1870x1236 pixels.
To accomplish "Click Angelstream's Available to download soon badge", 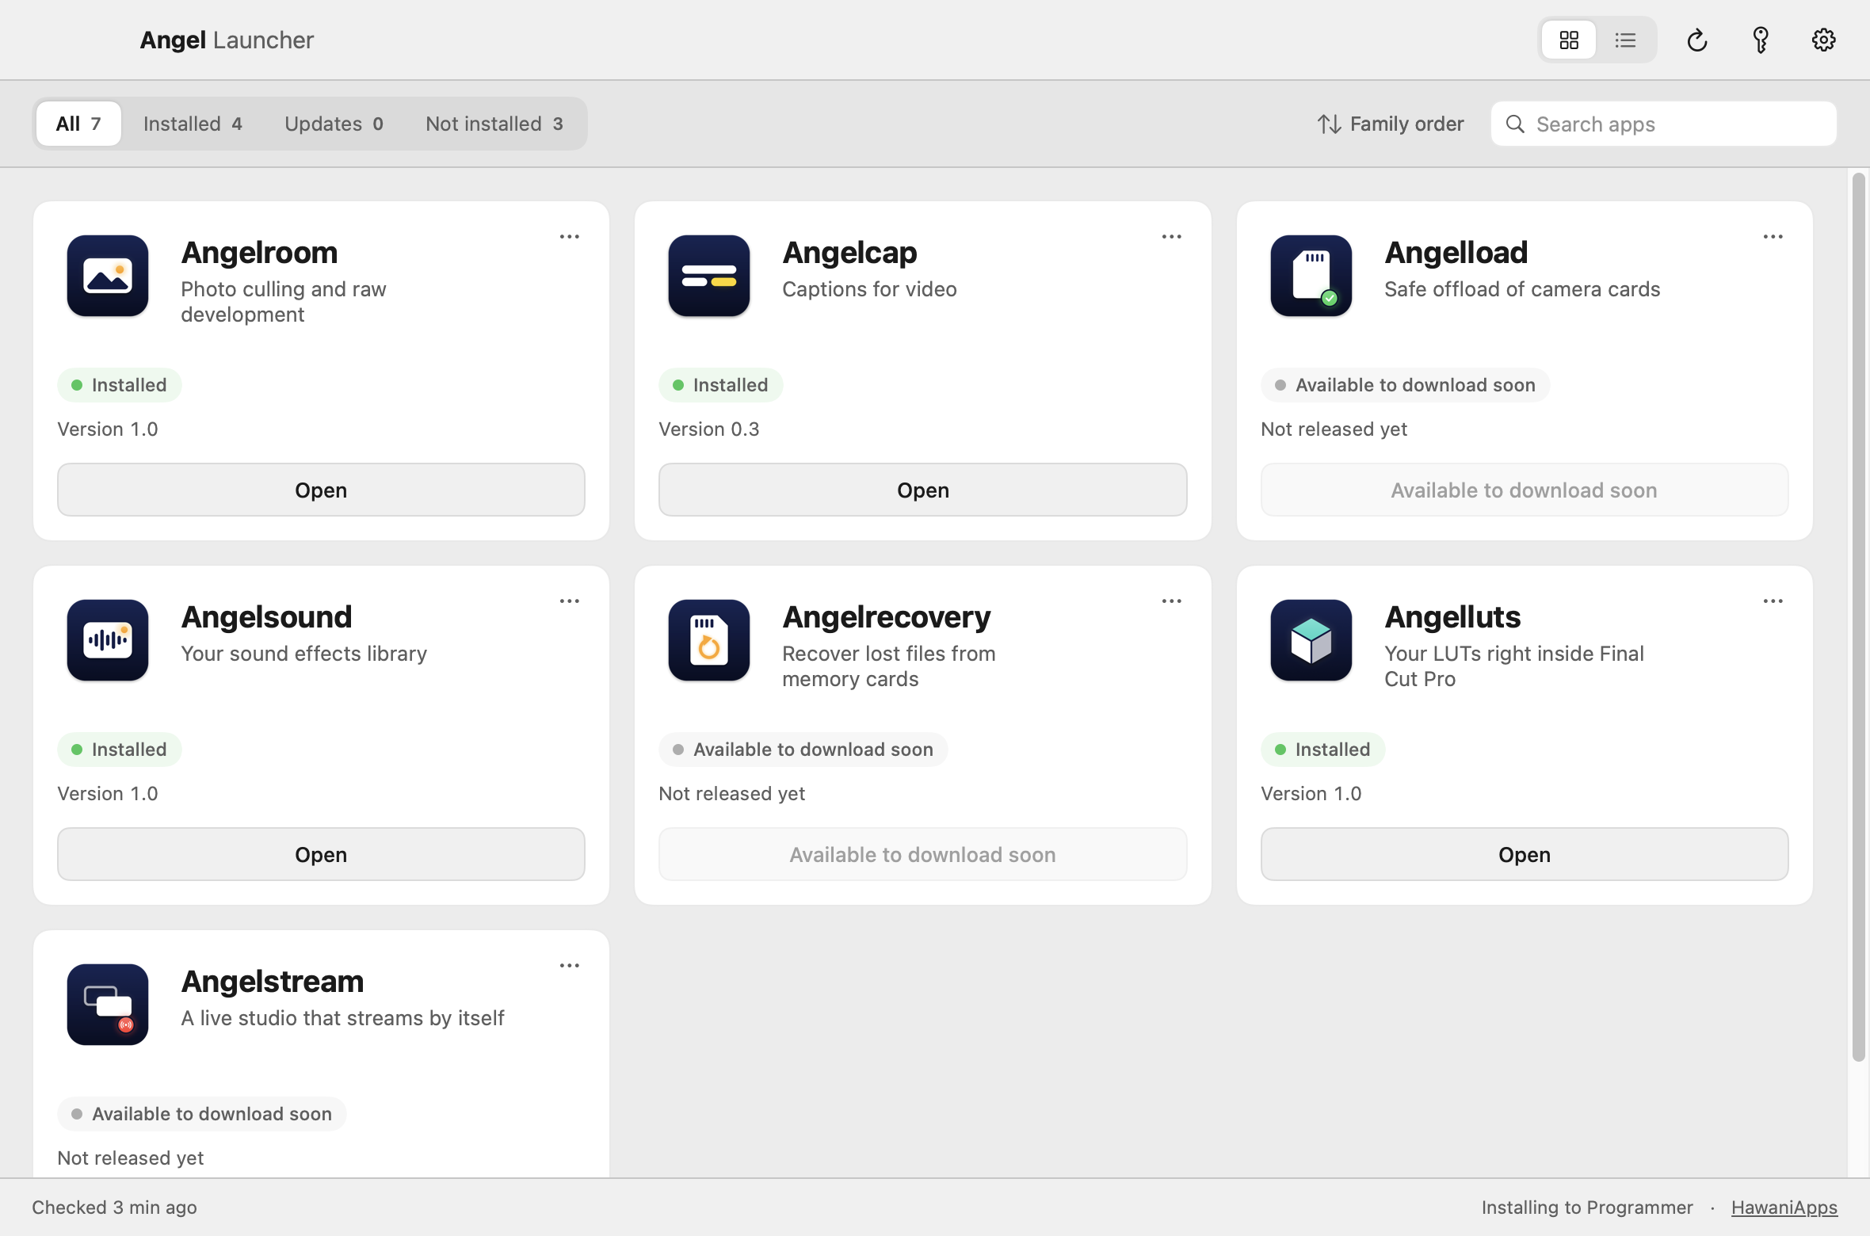I will point(201,1114).
